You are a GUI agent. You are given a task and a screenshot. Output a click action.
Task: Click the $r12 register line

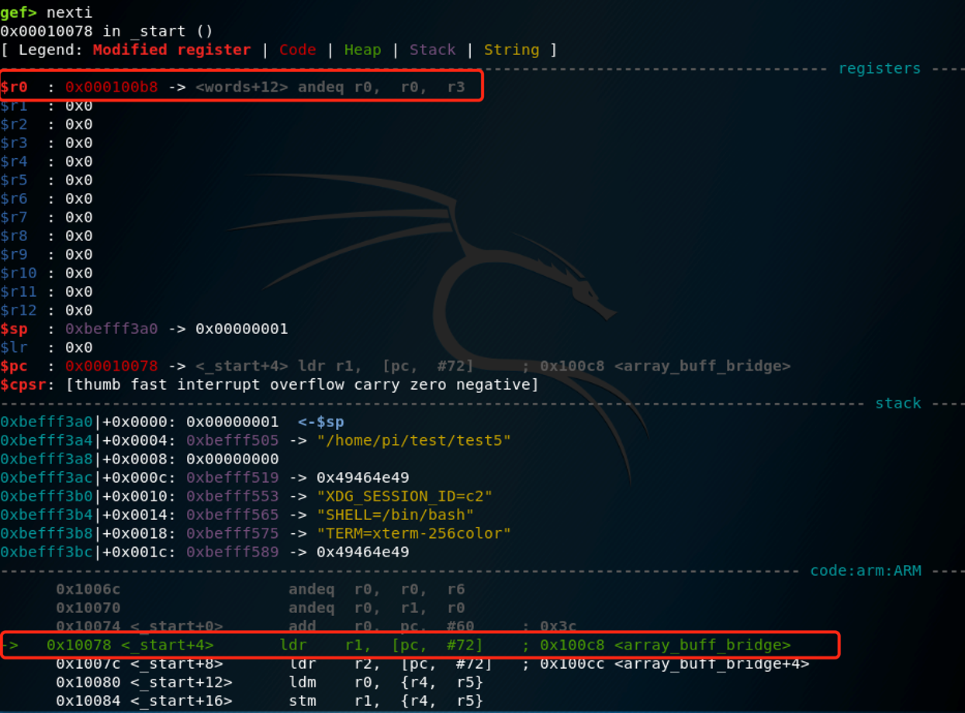[x=47, y=310]
